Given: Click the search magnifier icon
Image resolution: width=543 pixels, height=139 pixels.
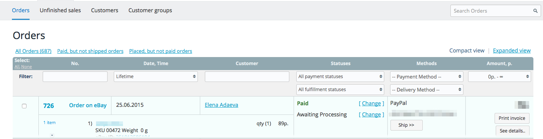Looking at the screenshot, I should pyautogui.click(x=535, y=11).
